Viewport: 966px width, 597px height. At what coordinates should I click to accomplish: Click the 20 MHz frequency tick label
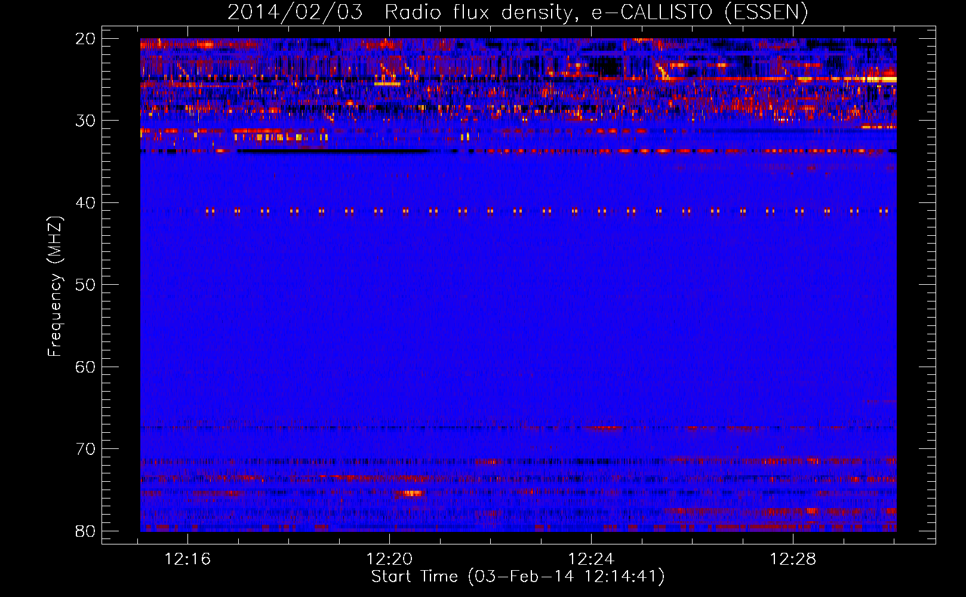(x=85, y=39)
